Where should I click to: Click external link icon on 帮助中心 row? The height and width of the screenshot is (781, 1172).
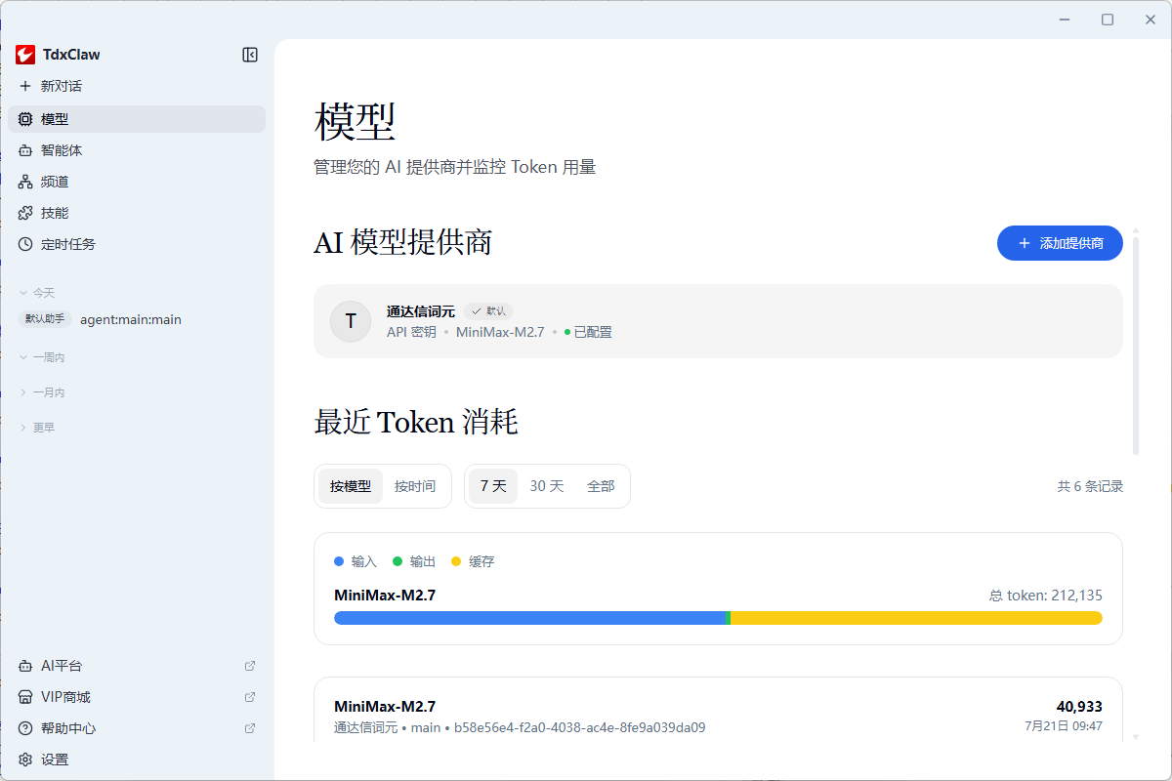250,728
